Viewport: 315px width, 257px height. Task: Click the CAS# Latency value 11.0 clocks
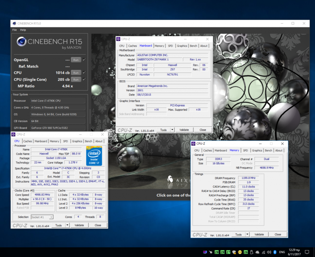click(248, 187)
